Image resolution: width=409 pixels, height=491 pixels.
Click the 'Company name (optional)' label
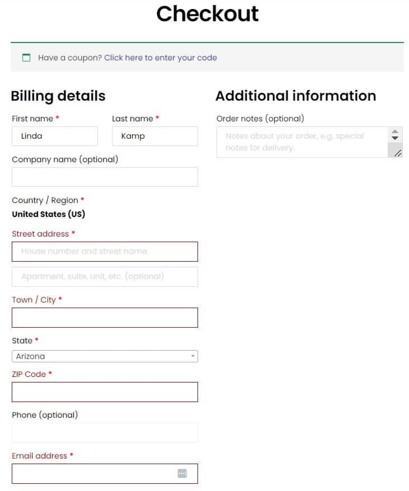tap(65, 159)
